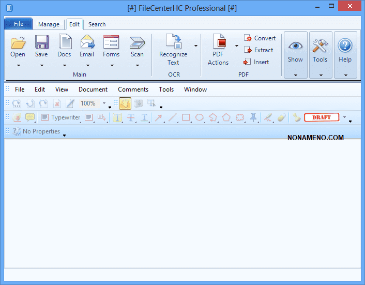The width and height of the screenshot is (365, 285).
Task: Click the Recognize Text OCR icon
Action: (x=173, y=42)
